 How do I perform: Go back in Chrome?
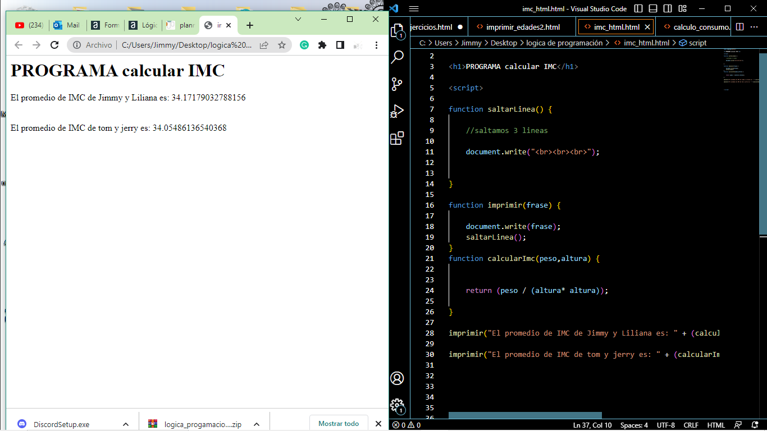pyautogui.click(x=19, y=45)
